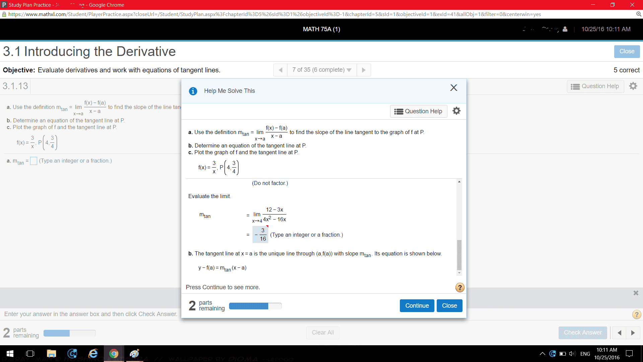Viewport: 643px width, 362px height.
Task: Go to previous question using left arrow
Action: (x=281, y=70)
